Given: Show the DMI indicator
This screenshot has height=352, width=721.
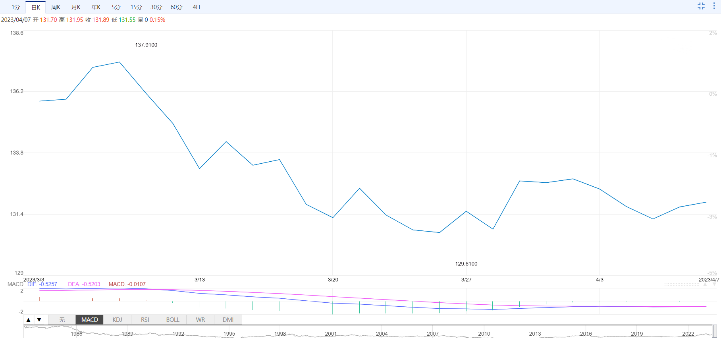Looking at the screenshot, I should click(x=228, y=320).
